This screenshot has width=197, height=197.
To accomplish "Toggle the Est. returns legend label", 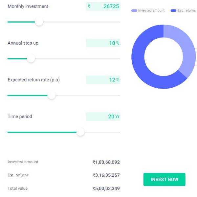I will (x=186, y=11).
